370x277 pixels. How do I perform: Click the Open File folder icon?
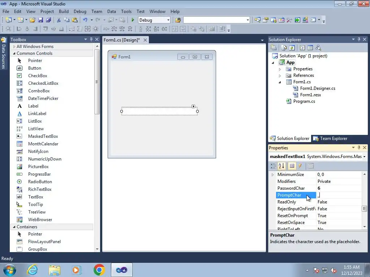[x=33, y=20]
